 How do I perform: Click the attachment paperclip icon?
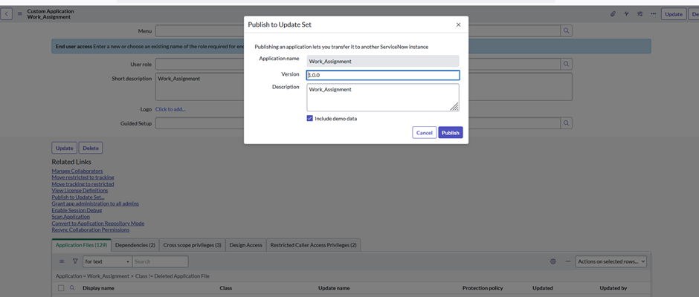click(x=613, y=13)
